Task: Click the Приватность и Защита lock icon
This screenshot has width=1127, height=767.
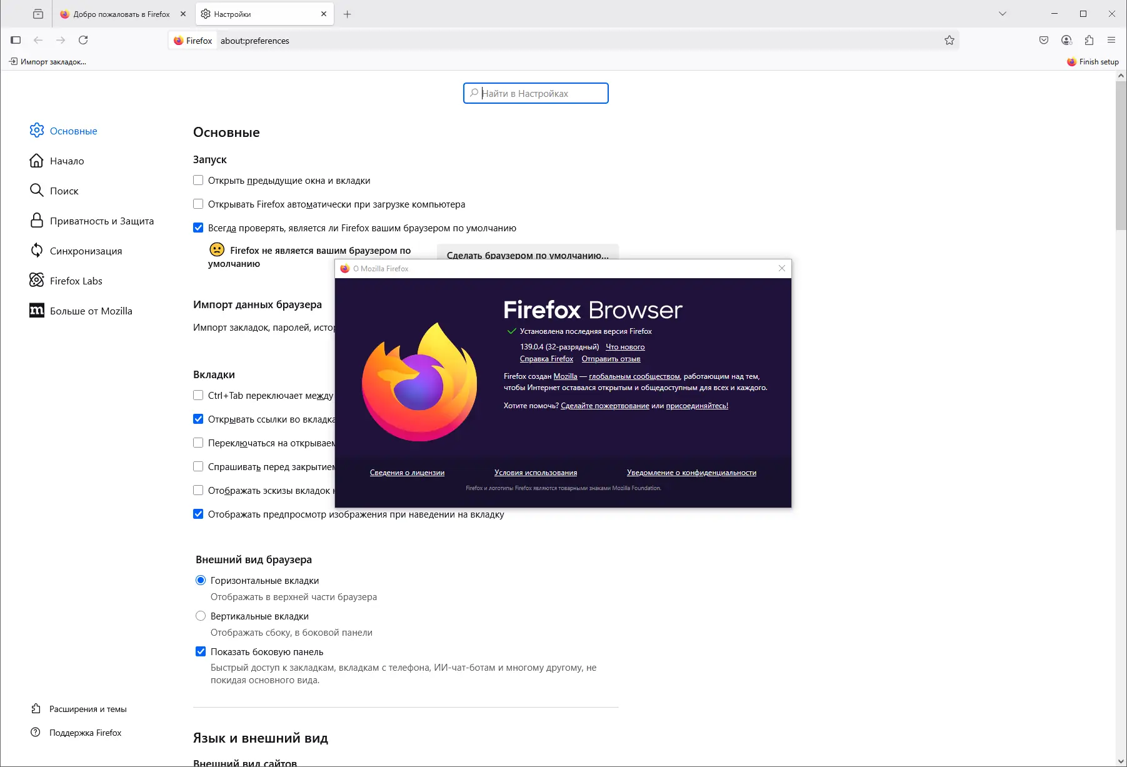Action: tap(37, 220)
